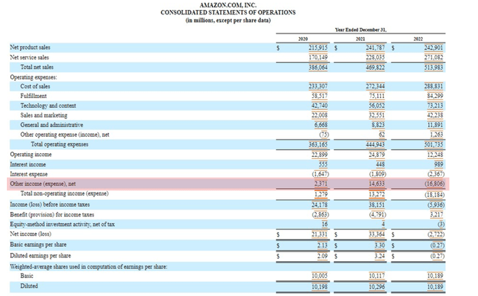Viewport: 478px width, 296px height.
Task: Select "Equity-method investment activity, net of tax"
Action: [62, 224]
